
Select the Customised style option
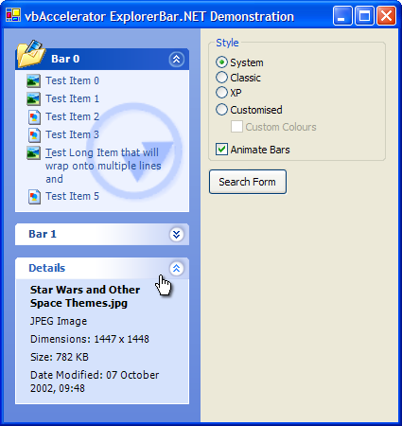pos(221,110)
